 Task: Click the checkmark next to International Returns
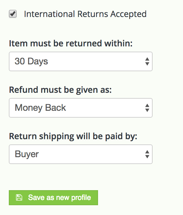[x=13, y=14]
